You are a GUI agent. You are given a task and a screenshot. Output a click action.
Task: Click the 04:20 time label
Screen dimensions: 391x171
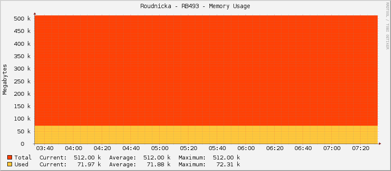(x=102, y=148)
